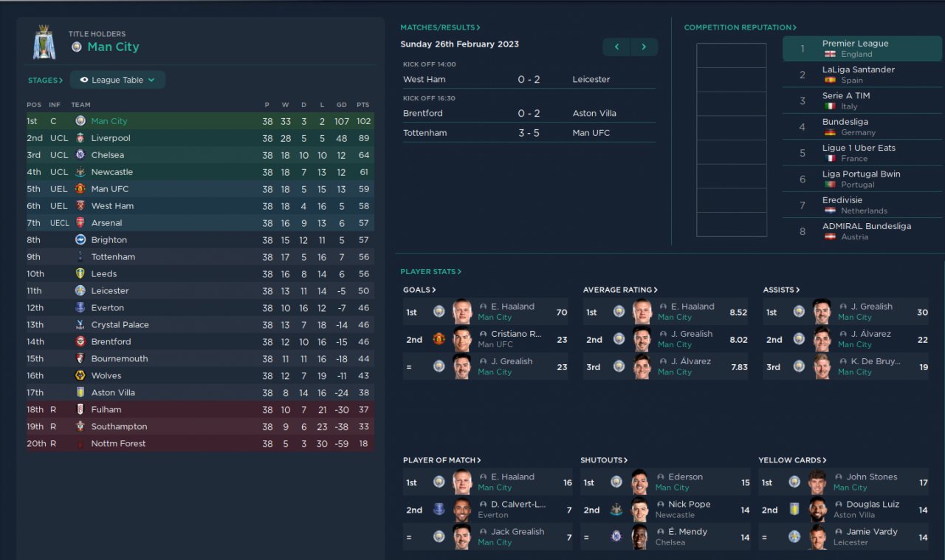The image size is (945, 560).
Task: Click Crystal Palace's badge in league table
Action: [80, 325]
